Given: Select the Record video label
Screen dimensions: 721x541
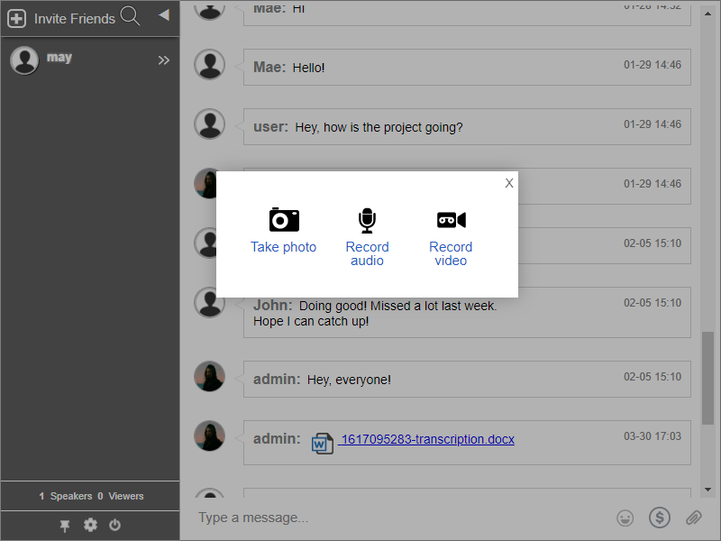Looking at the screenshot, I should point(451,253).
